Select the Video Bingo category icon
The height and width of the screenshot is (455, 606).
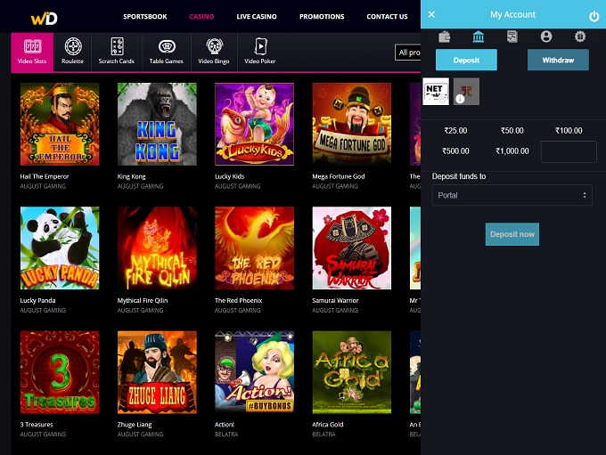pos(214,52)
